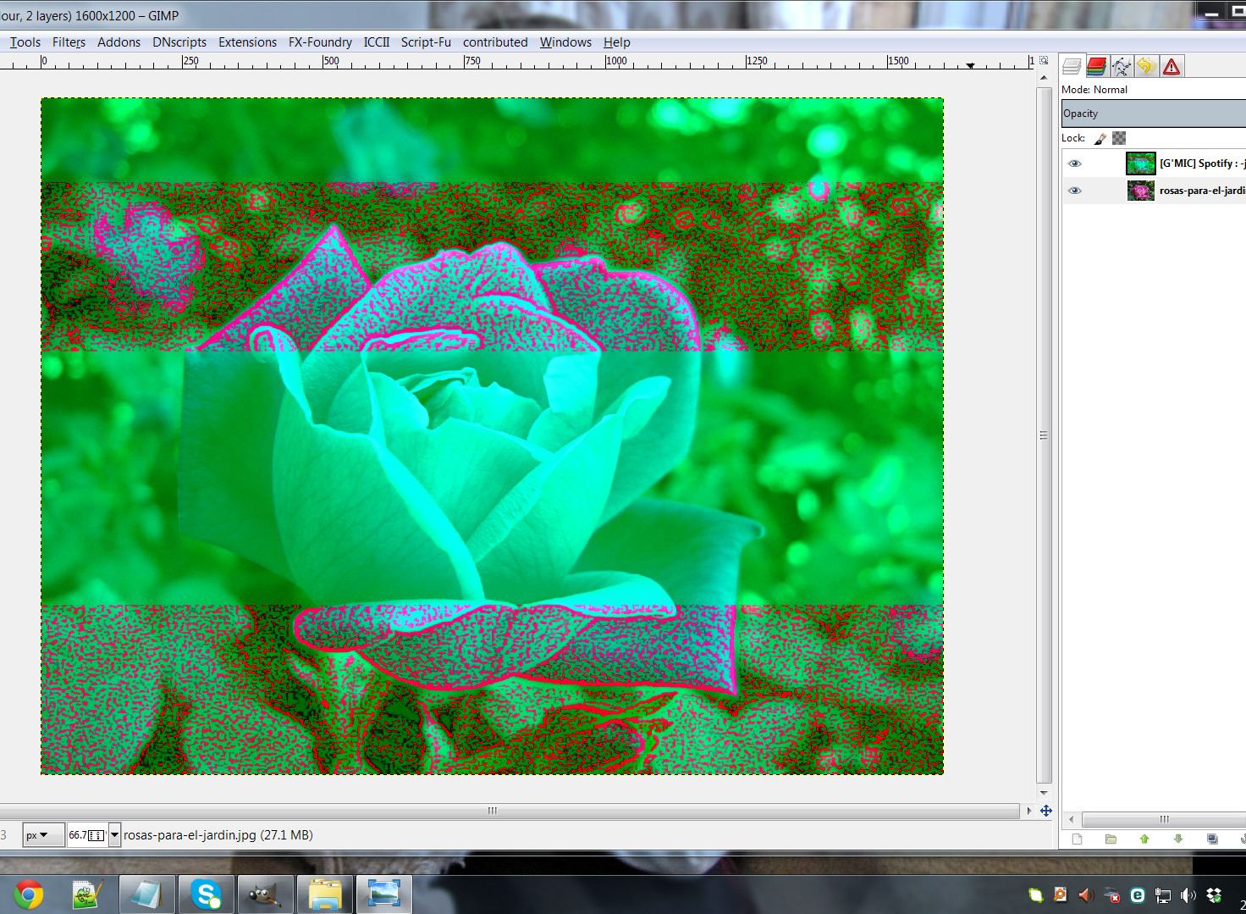Click the status bar file name text
Viewport: 1246px width, 914px height.
coord(218,835)
